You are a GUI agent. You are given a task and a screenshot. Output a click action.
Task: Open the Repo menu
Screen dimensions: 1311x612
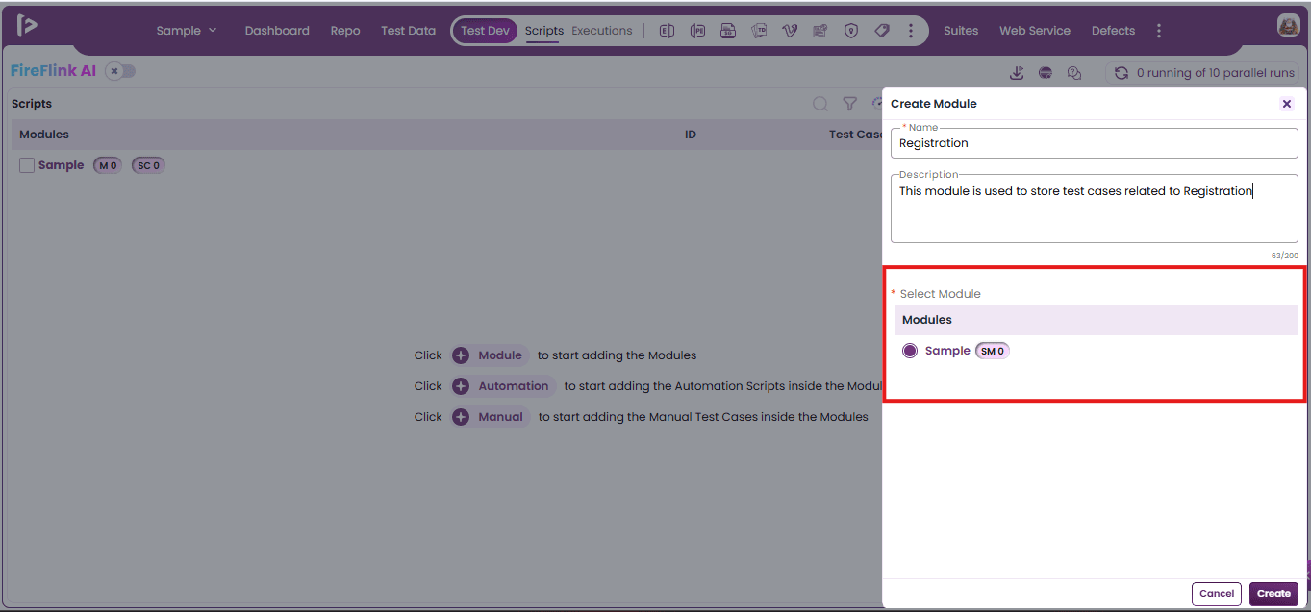point(345,31)
